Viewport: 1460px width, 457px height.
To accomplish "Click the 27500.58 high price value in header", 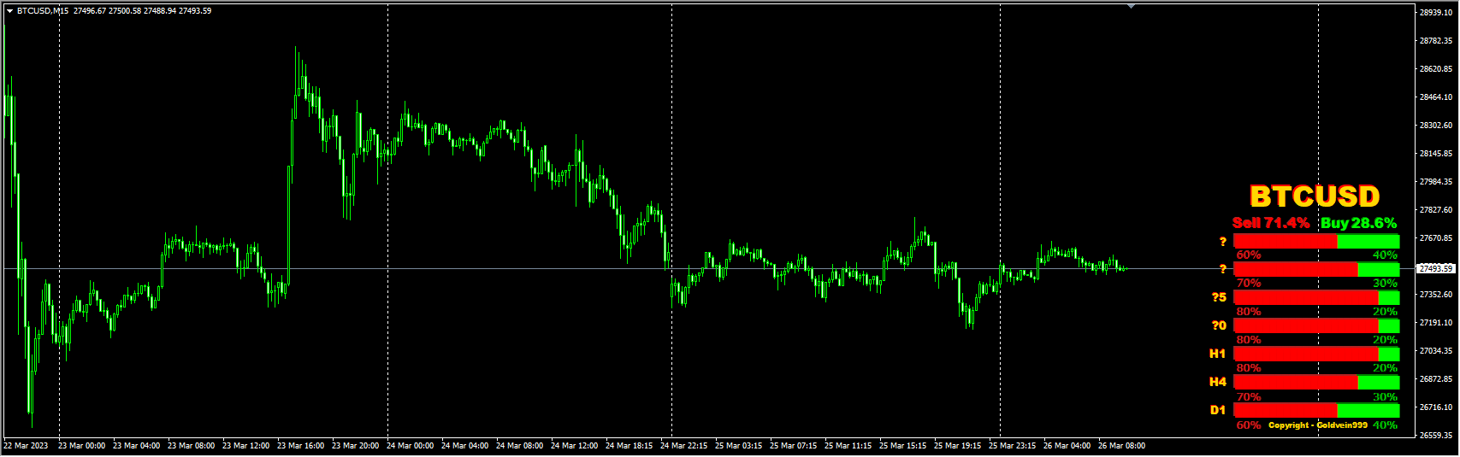I will click(x=125, y=11).
